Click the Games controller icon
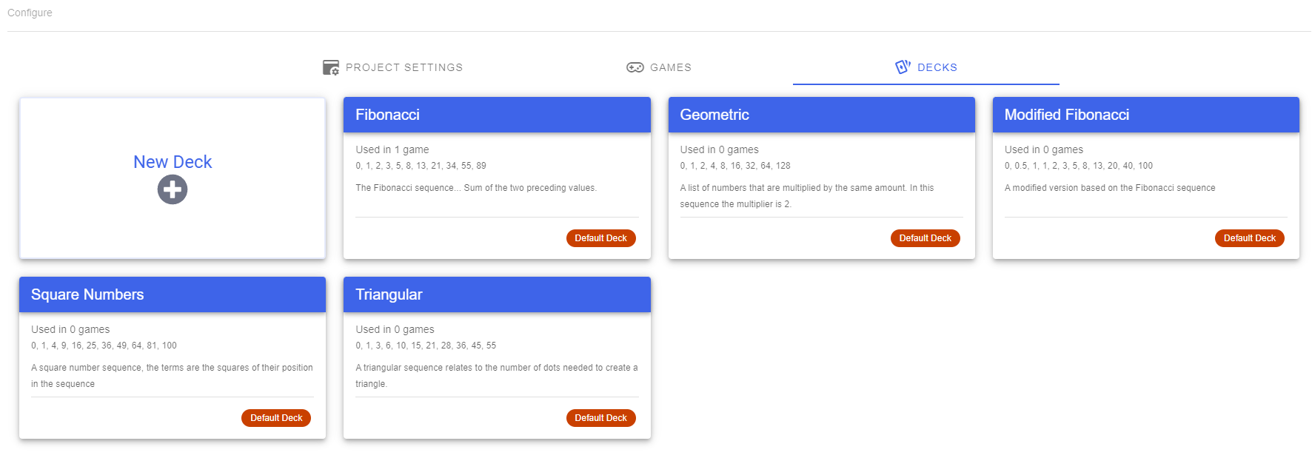Image resolution: width=1312 pixels, height=458 pixels. [x=635, y=67]
